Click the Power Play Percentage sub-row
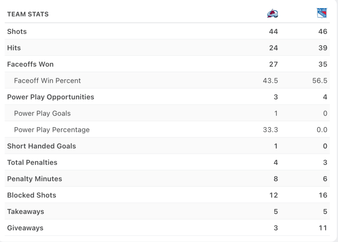Viewport: 338px width, 242px height. pos(52,130)
